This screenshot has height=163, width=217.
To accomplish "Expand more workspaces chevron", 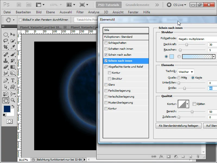I will pos(157,5).
